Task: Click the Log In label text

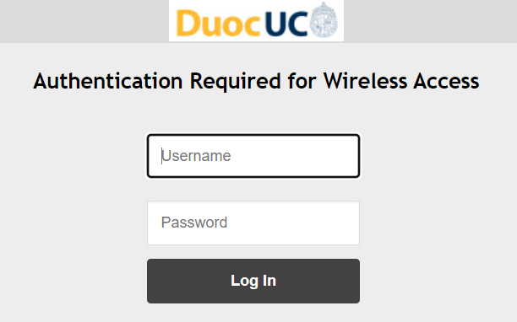Action: tap(253, 282)
